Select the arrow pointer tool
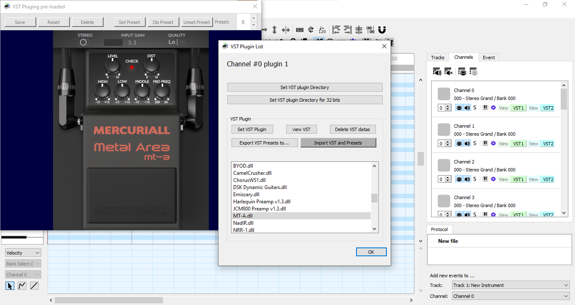The width and height of the screenshot is (575, 305). pos(10,286)
